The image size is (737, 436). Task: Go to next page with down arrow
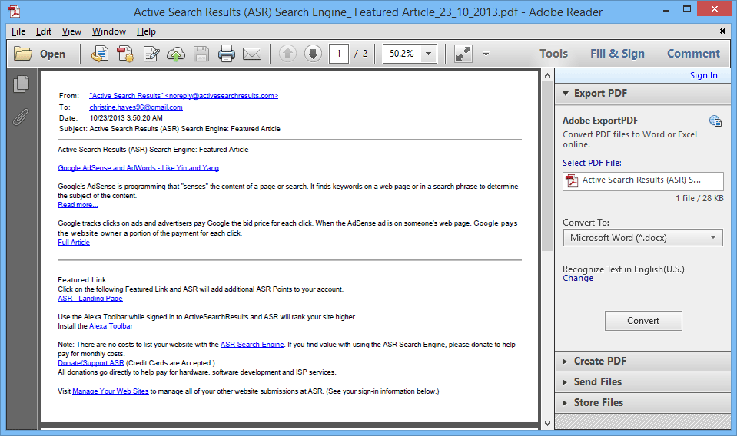tap(313, 54)
